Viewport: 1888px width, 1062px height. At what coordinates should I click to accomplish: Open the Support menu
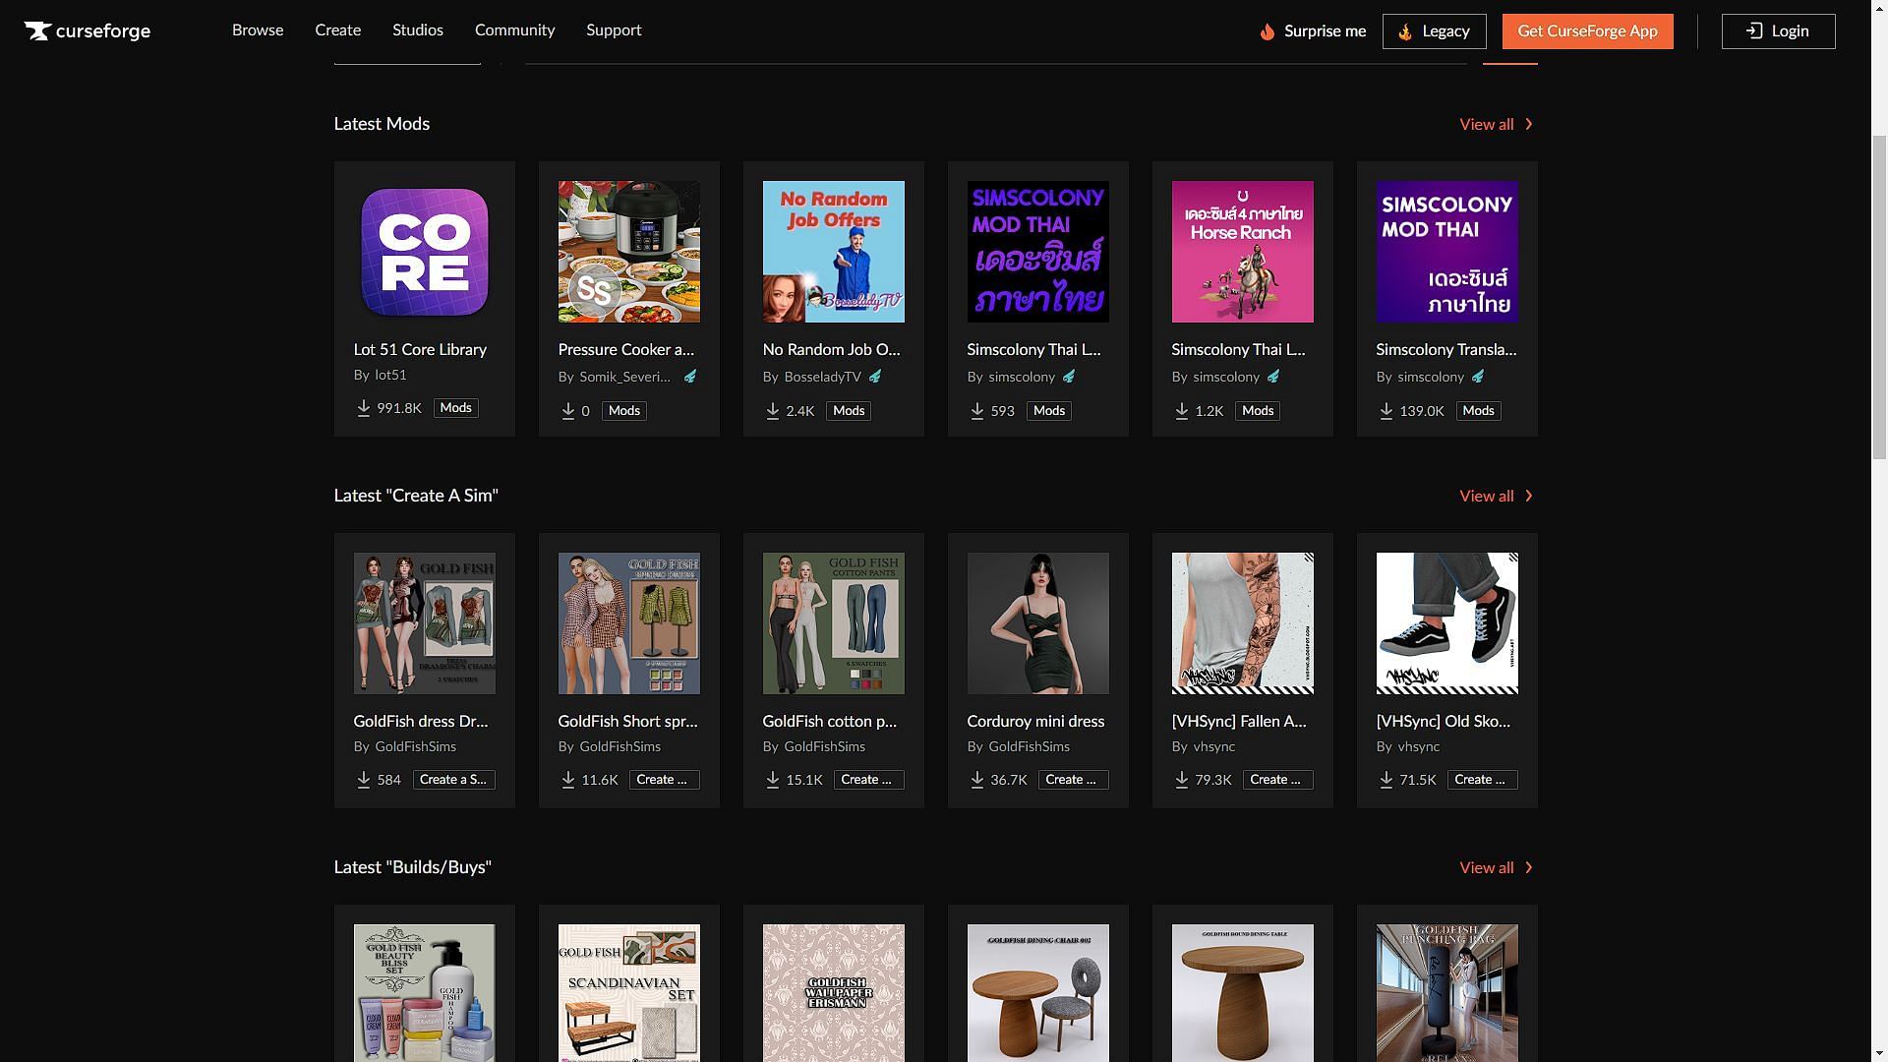(x=614, y=30)
